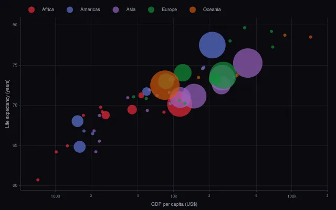Hide the Oceania series via legend
336x210 pixels.
205,9
